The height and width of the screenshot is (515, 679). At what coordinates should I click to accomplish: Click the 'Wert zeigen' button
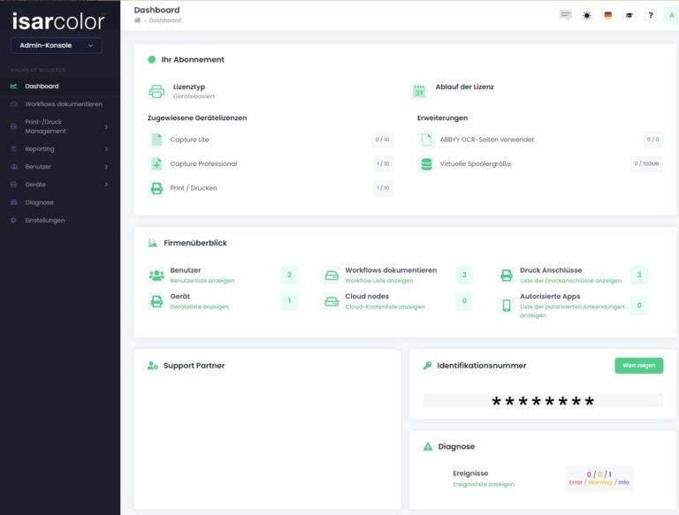coord(638,365)
